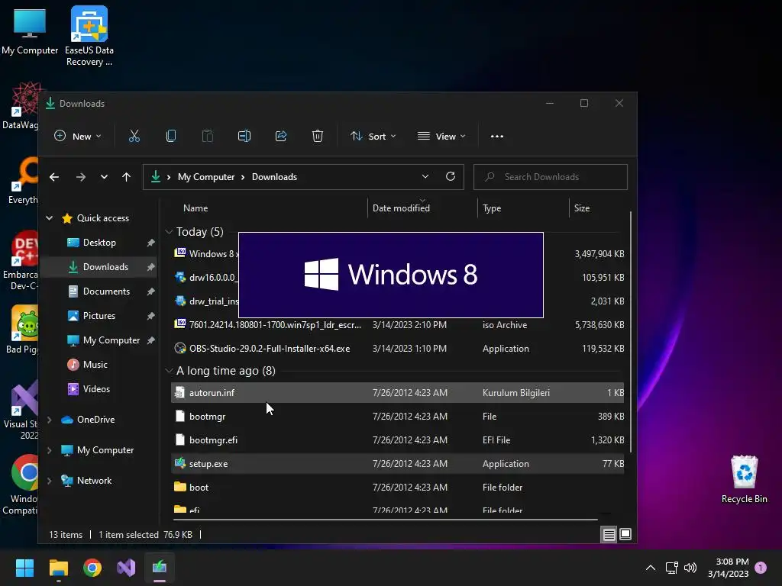Switch to details view icon in status bar
The height and width of the screenshot is (586, 782).
click(x=609, y=535)
